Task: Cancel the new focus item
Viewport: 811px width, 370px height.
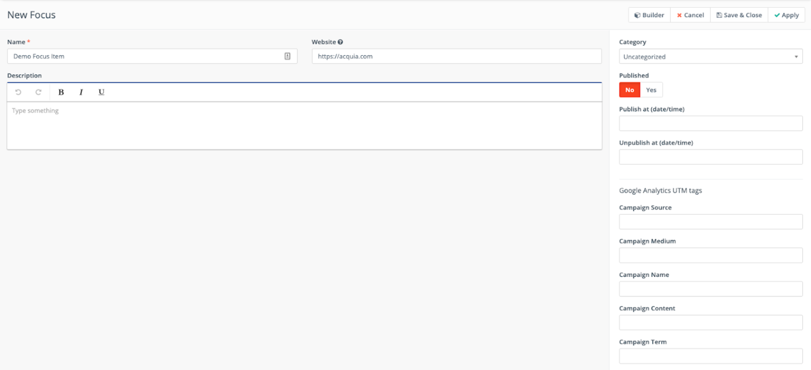Action: coord(690,15)
